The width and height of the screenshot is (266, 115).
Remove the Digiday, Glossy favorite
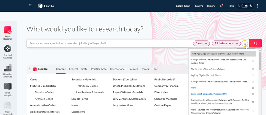253,75
